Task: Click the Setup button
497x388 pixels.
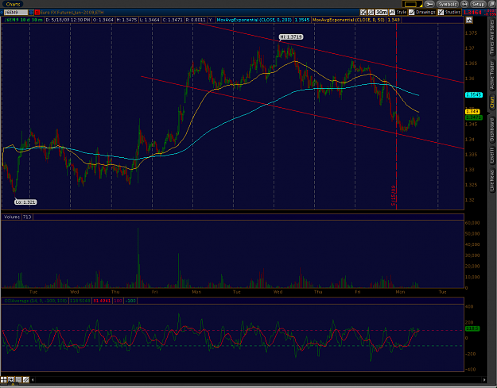Action: (478, 4)
